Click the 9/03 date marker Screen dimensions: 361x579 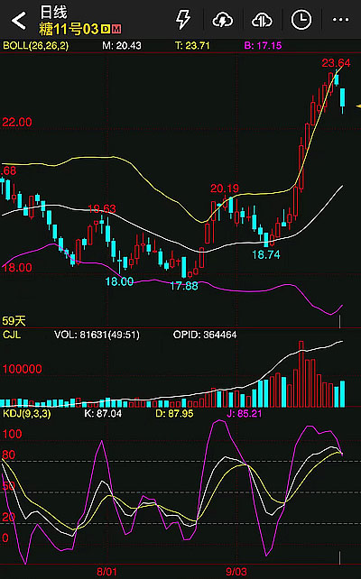236,572
